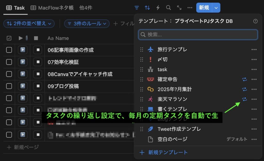Click the help question mark icon
Viewport: 264px width, 161px height.
click(255, 21)
